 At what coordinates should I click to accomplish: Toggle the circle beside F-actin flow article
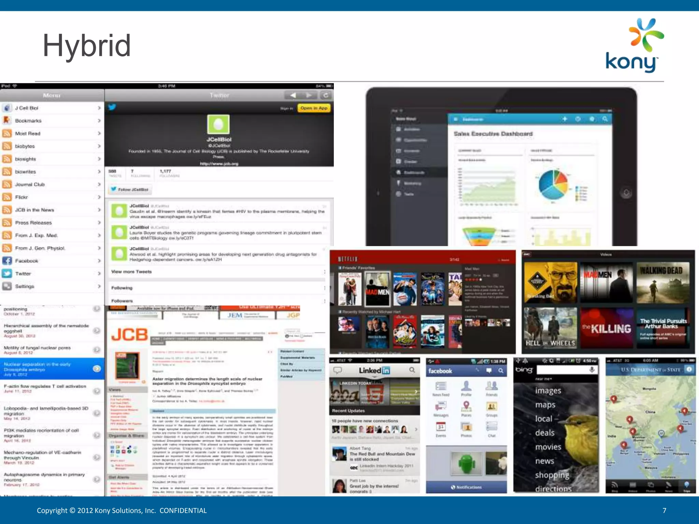click(x=97, y=391)
